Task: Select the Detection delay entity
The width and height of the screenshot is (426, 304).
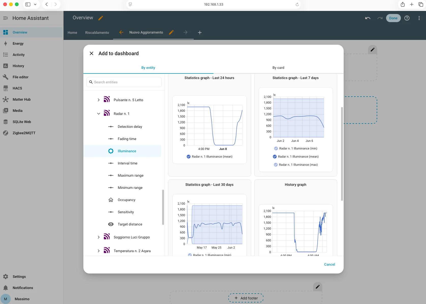Action: click(x=122, y=127)
